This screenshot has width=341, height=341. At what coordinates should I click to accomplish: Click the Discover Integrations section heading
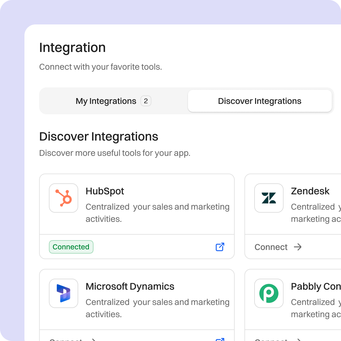click(x=99, y=137)
